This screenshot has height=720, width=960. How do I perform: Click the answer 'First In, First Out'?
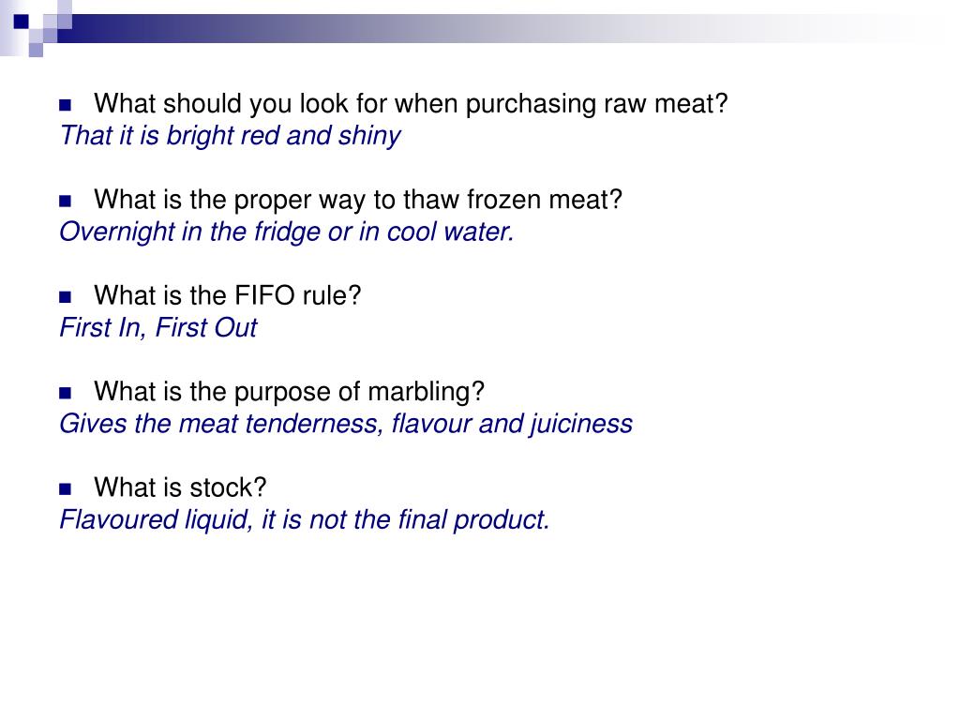point(157,327)
